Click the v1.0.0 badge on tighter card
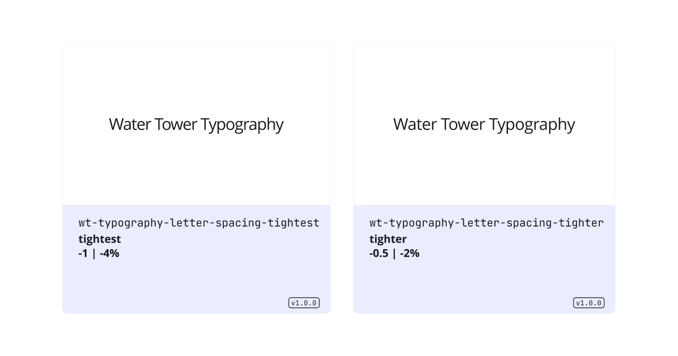 (x=589, y=303)
